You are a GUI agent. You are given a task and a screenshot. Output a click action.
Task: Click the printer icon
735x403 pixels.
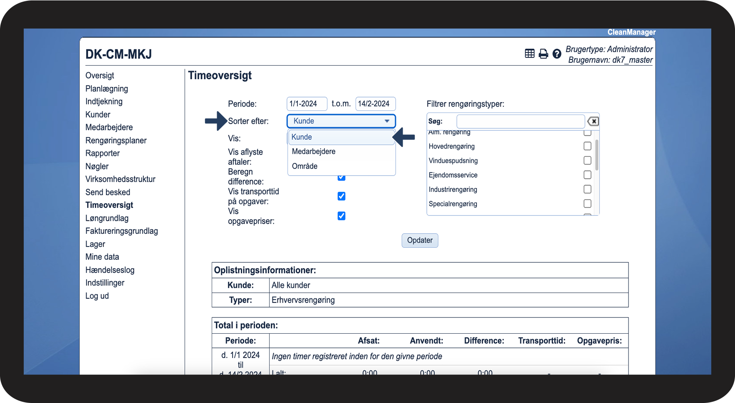pos(543,54)
